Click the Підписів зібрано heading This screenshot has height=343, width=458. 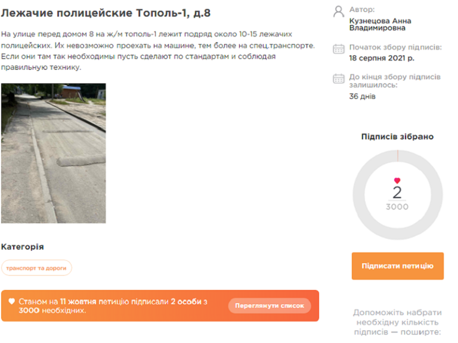pos(397,136)
